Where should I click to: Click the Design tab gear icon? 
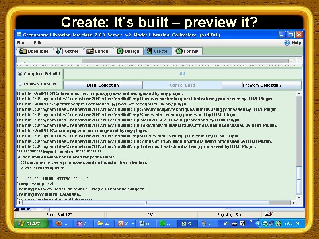pyautogui.click(x=120, y=51)
